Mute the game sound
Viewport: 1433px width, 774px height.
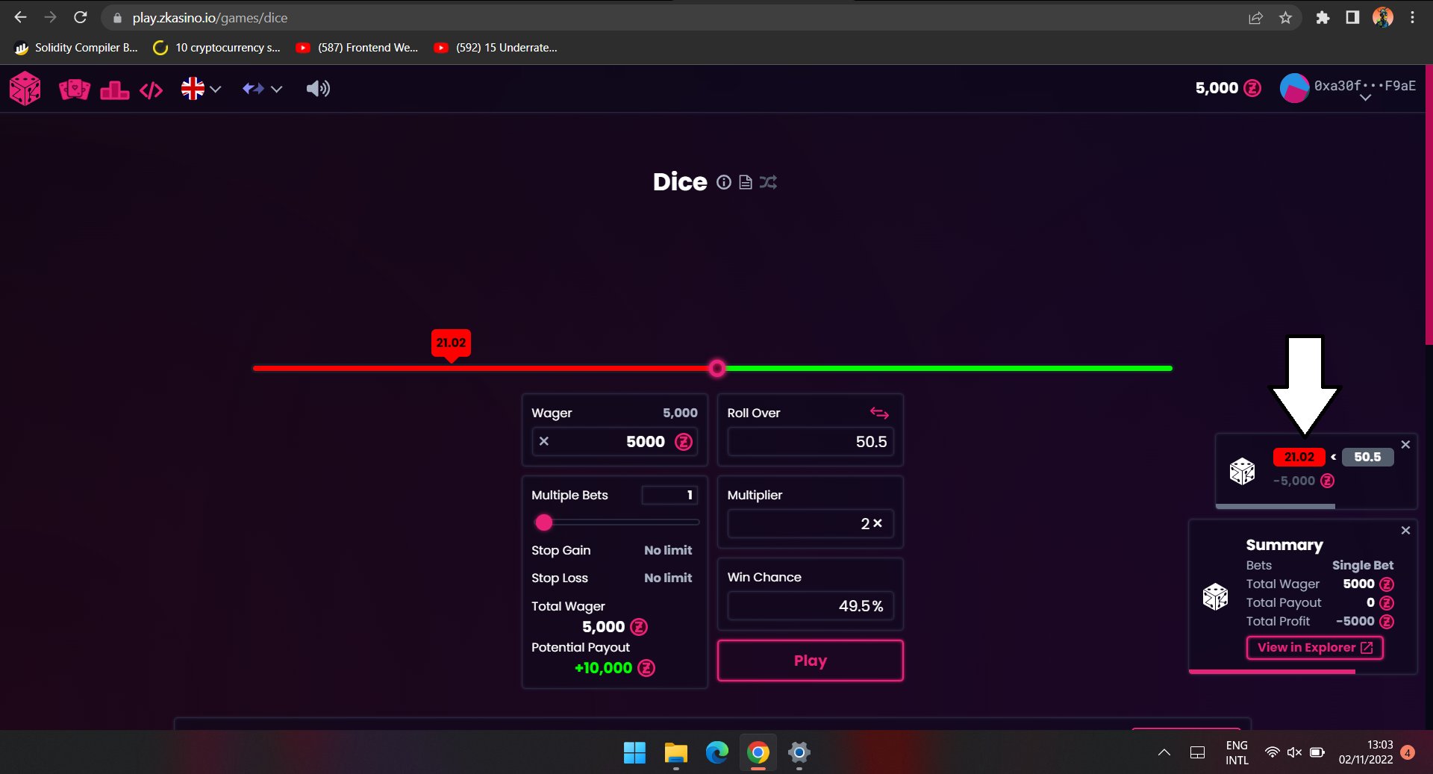(x=317, y=89)
